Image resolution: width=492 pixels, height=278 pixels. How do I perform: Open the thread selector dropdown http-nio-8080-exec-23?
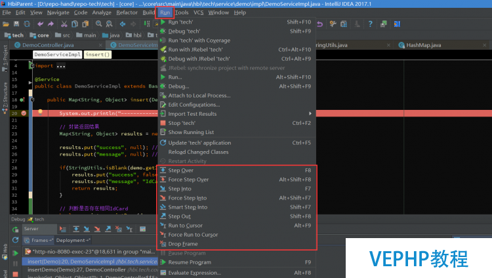(x=91, y=252)
